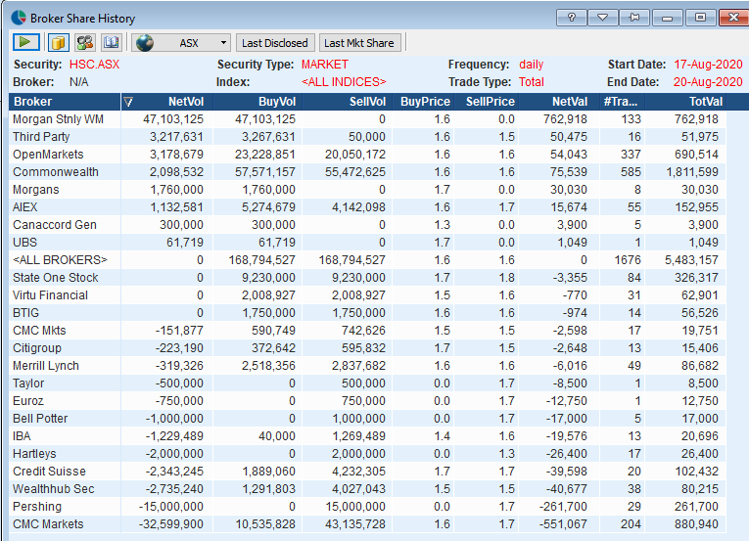Sort by the SellVol column header
This screenshot has width=749, height=541.
(347, 102)
